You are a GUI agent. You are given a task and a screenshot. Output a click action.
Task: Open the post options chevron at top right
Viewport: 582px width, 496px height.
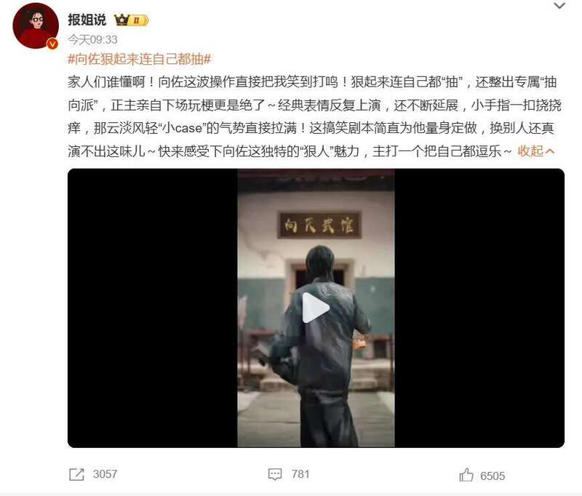click(x=559, y=6)
